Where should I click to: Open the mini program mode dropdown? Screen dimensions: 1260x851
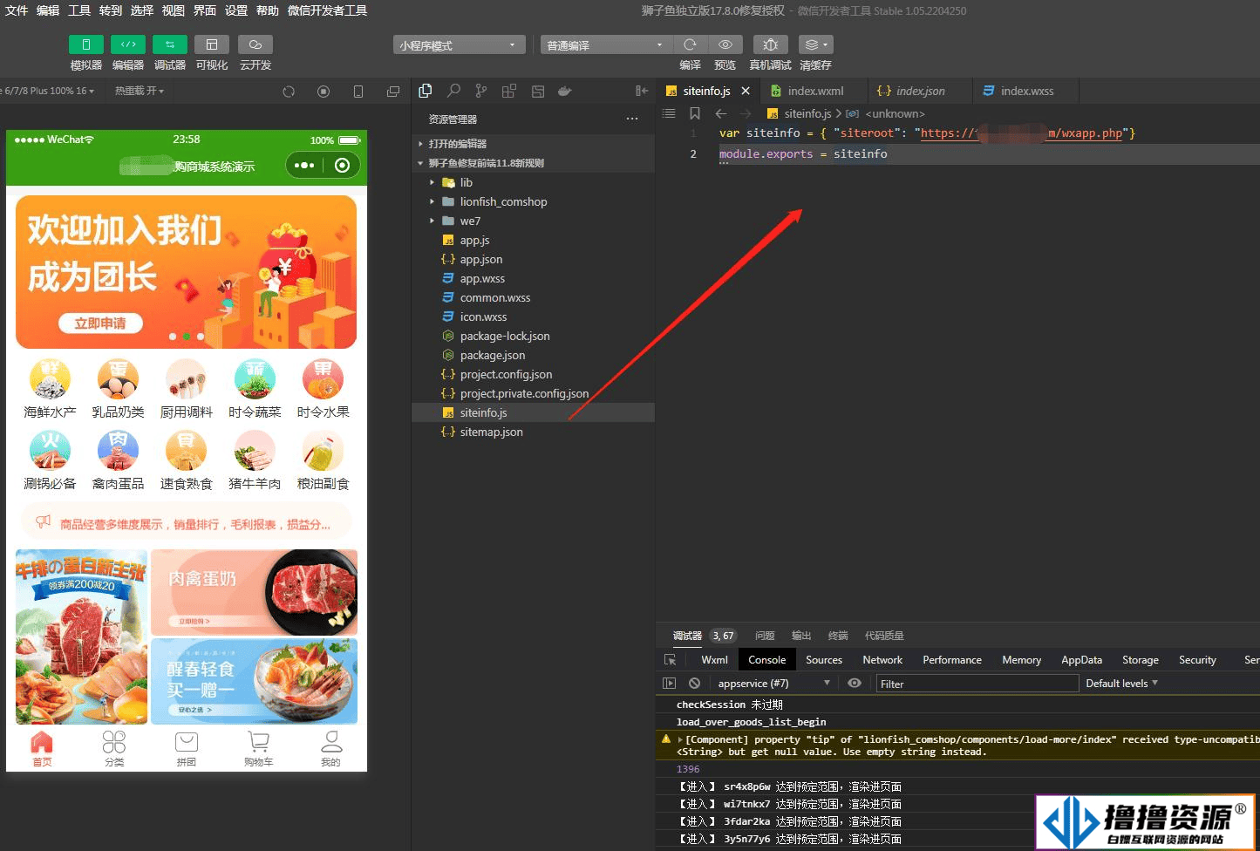pos(459,45)
